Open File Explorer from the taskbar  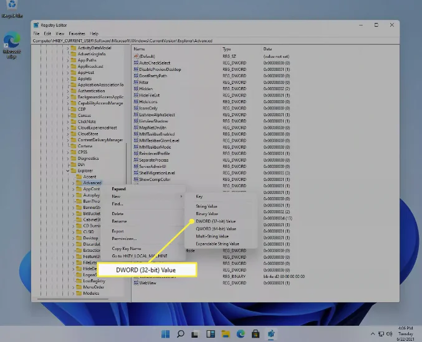(225, 333)
